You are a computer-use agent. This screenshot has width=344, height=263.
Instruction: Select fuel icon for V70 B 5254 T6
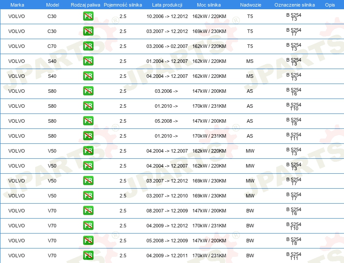point(88,211)
